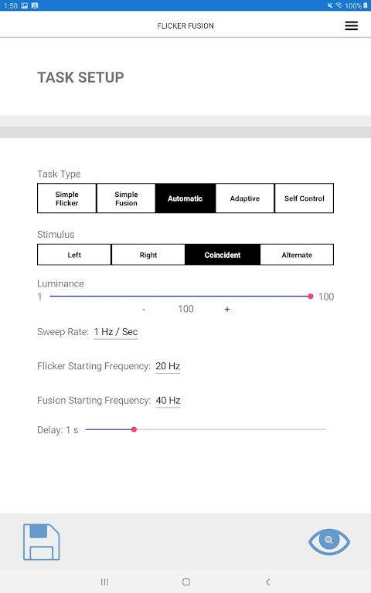Choose Self Control task type

(x=304, y=198)
